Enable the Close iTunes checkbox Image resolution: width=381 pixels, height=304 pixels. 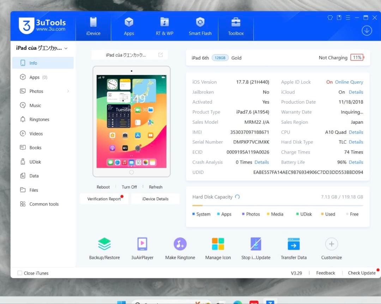(19, 273)
